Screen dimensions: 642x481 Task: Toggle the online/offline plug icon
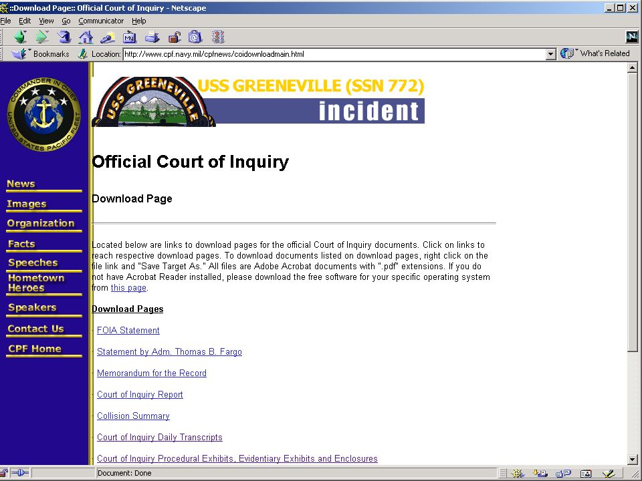19,473
